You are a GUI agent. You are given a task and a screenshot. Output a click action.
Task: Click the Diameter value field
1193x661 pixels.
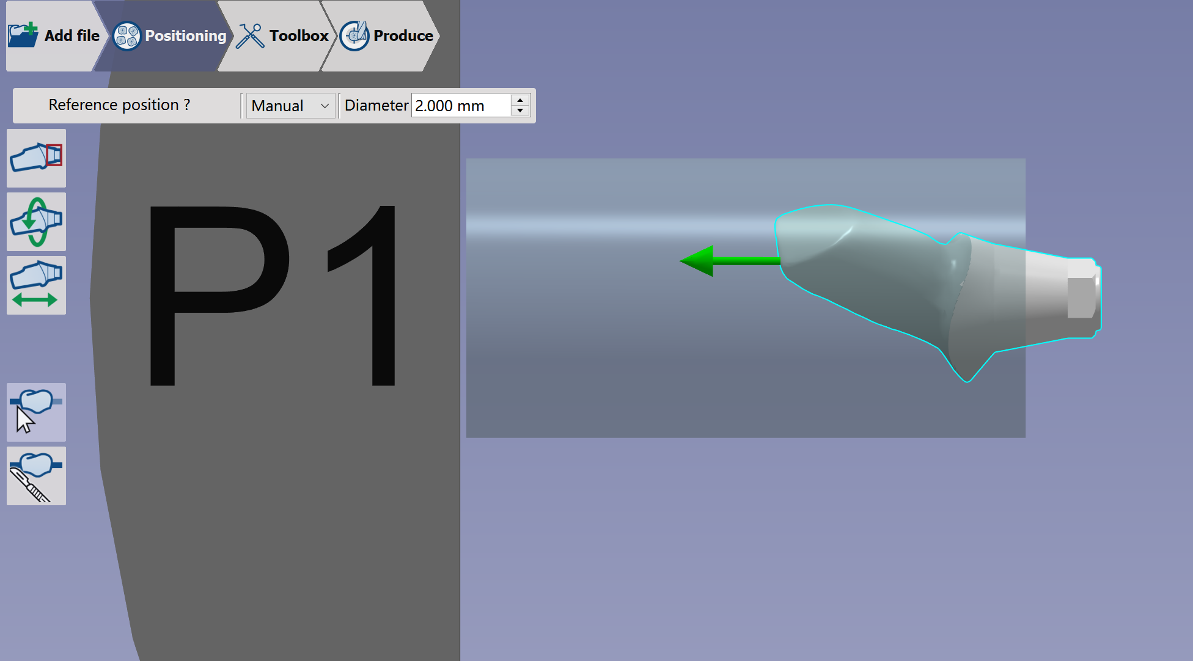[x=461, y=106]
